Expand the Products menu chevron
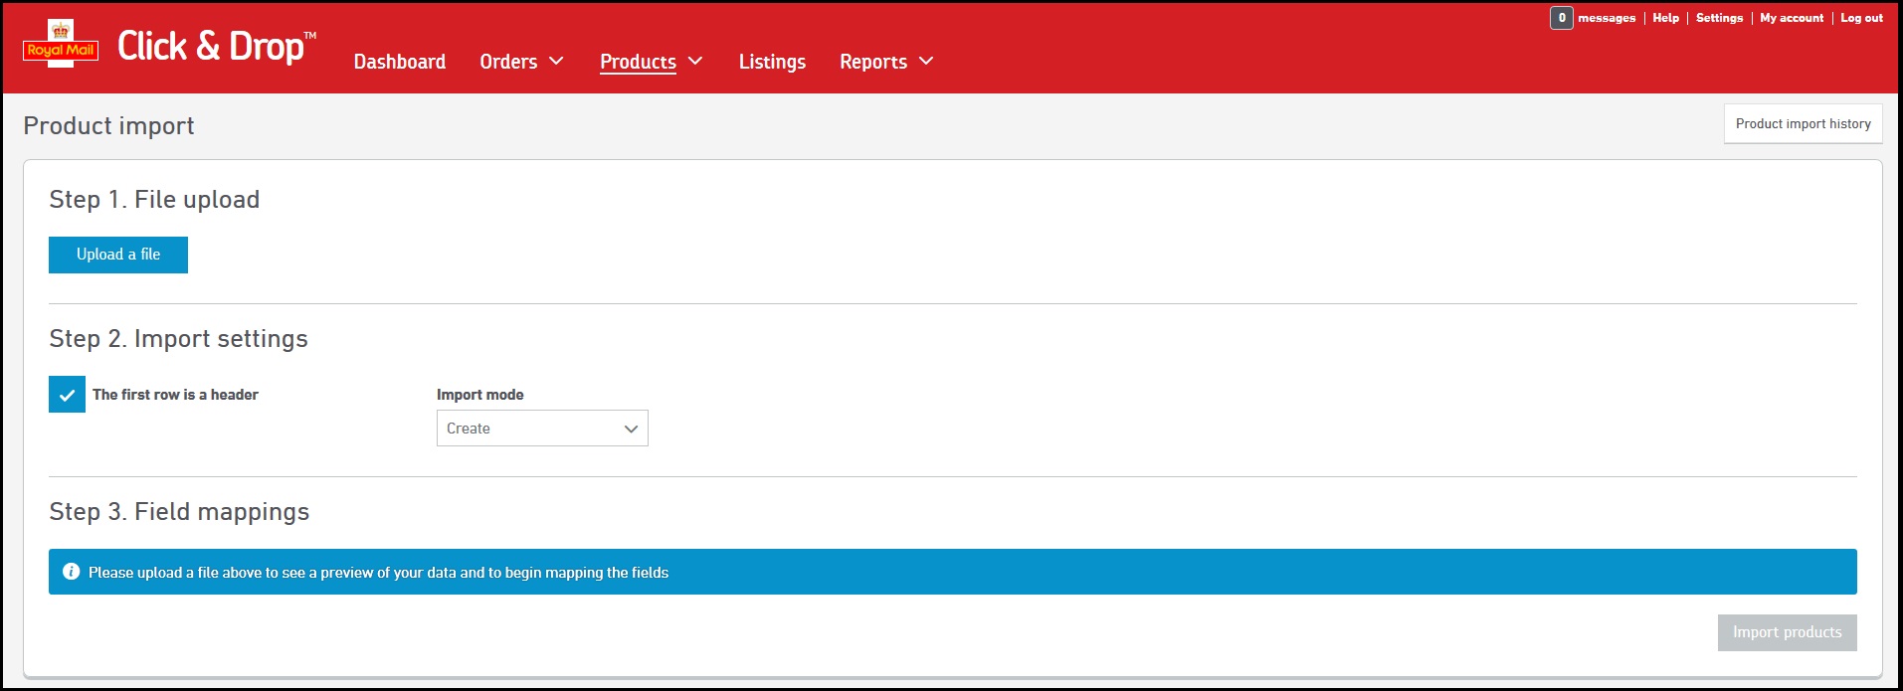1903x691 pixels. pos(695,62)
